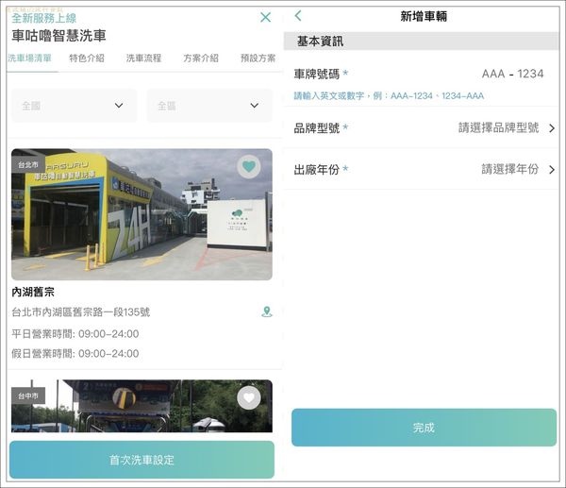
Task: Click address 台北市內湖區舊宗路一段135號
Action: click(x=80, y=312)
